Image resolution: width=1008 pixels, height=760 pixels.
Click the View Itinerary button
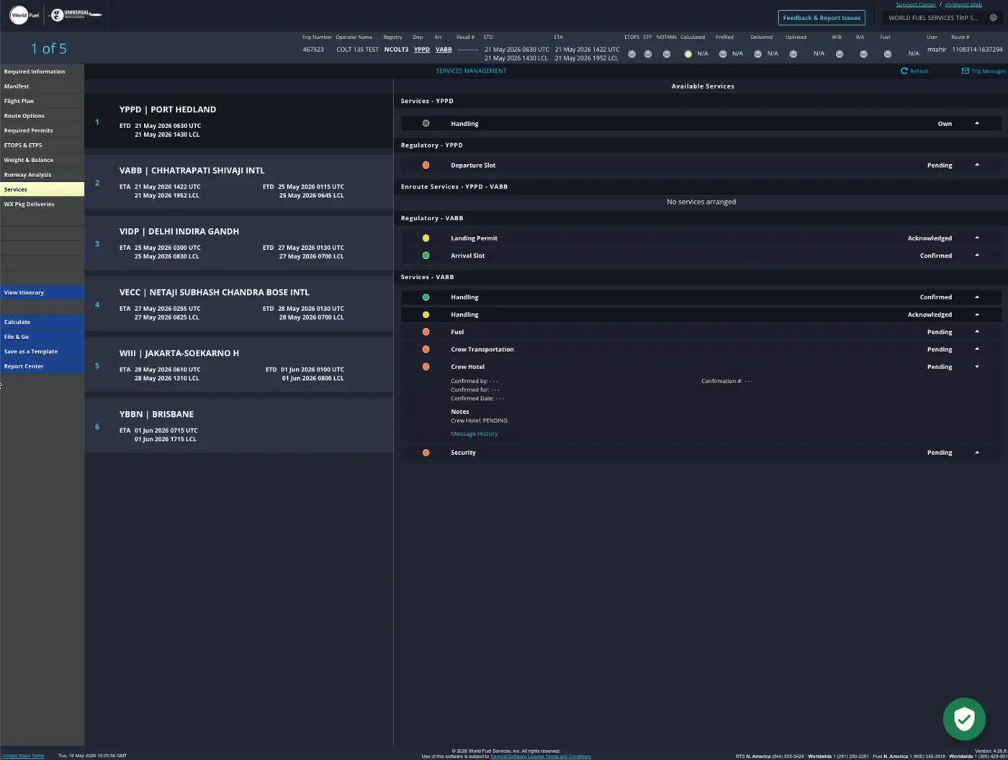pyautogui.click(x=42, y=293)
